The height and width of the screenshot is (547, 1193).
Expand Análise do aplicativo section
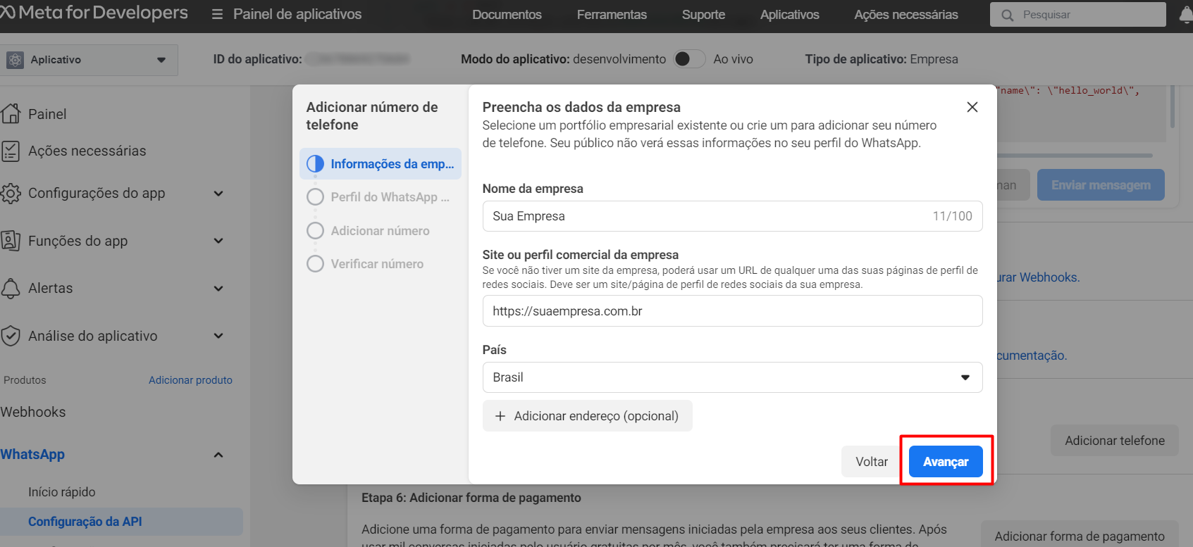pos(218,336)
